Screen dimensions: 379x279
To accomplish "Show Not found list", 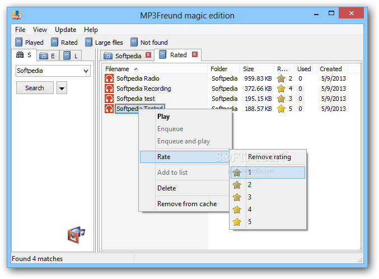I will 149,43.
